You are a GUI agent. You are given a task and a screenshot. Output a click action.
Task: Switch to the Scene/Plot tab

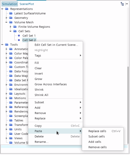coord(27,4)
